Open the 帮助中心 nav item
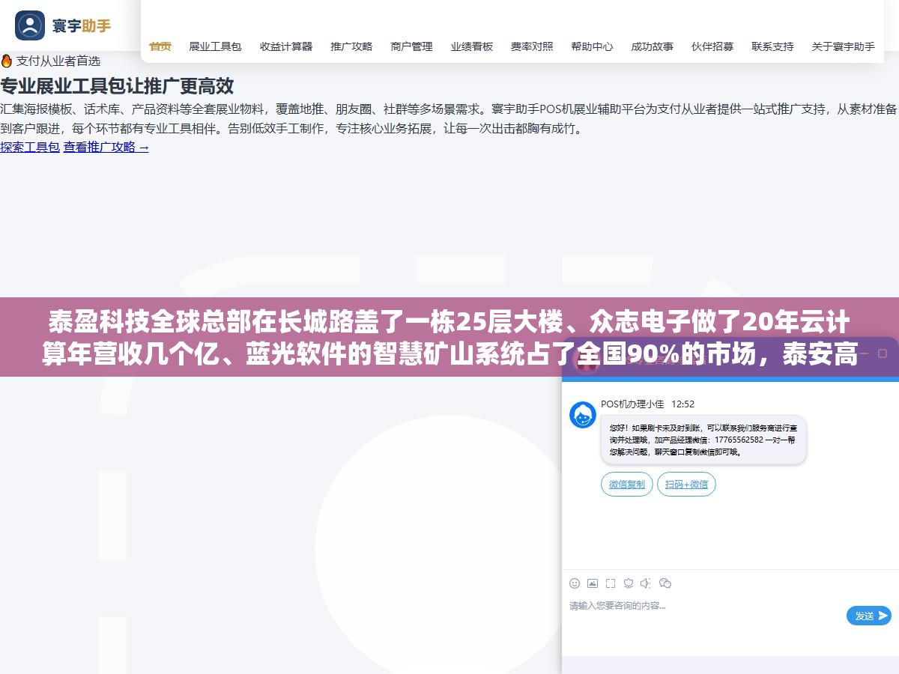899x674 pixels. point(592,46)
